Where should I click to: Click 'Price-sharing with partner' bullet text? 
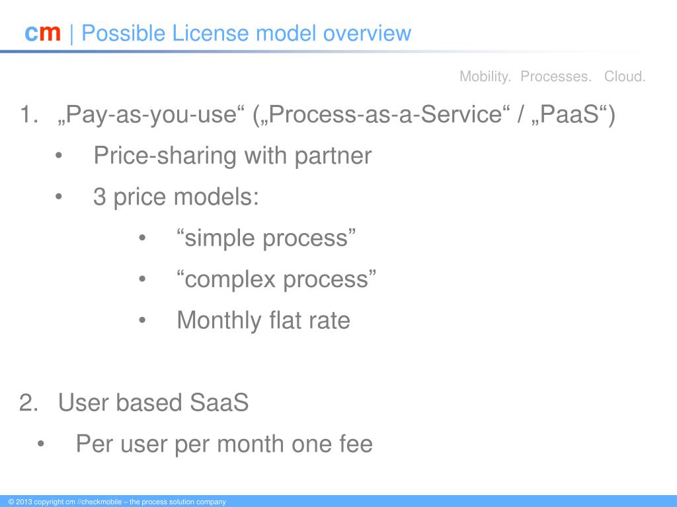click(x=233, y=156)
